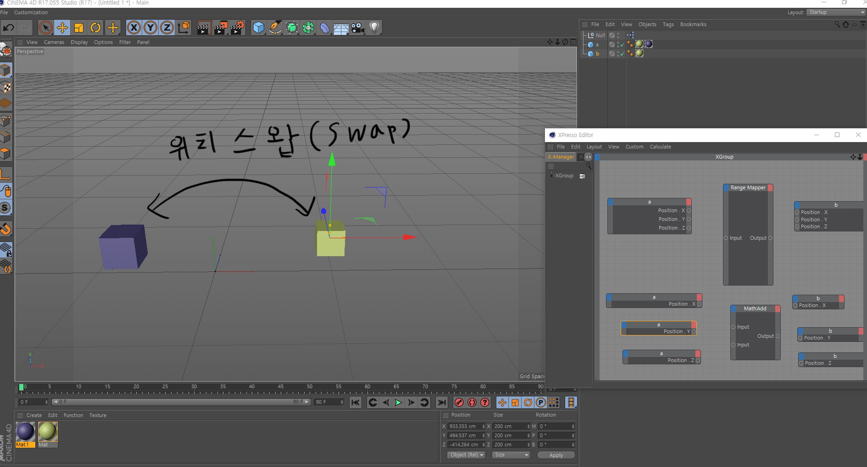867x467 pixels.
Task: Click Render View clapperboard icon
Action: point(204,28)
